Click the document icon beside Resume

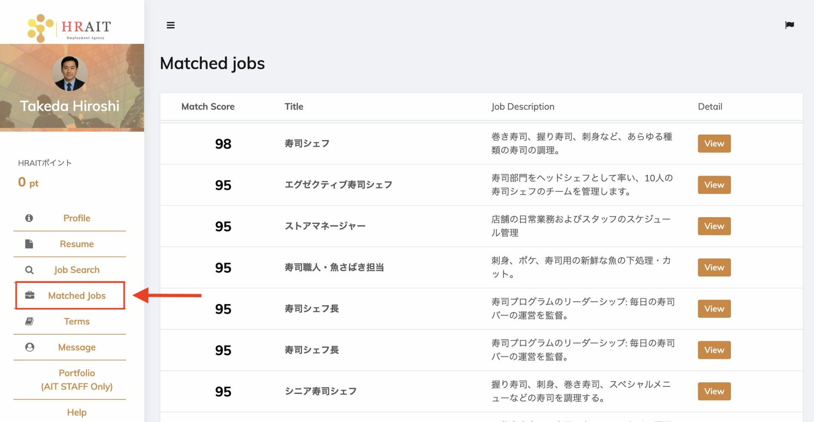29,244
